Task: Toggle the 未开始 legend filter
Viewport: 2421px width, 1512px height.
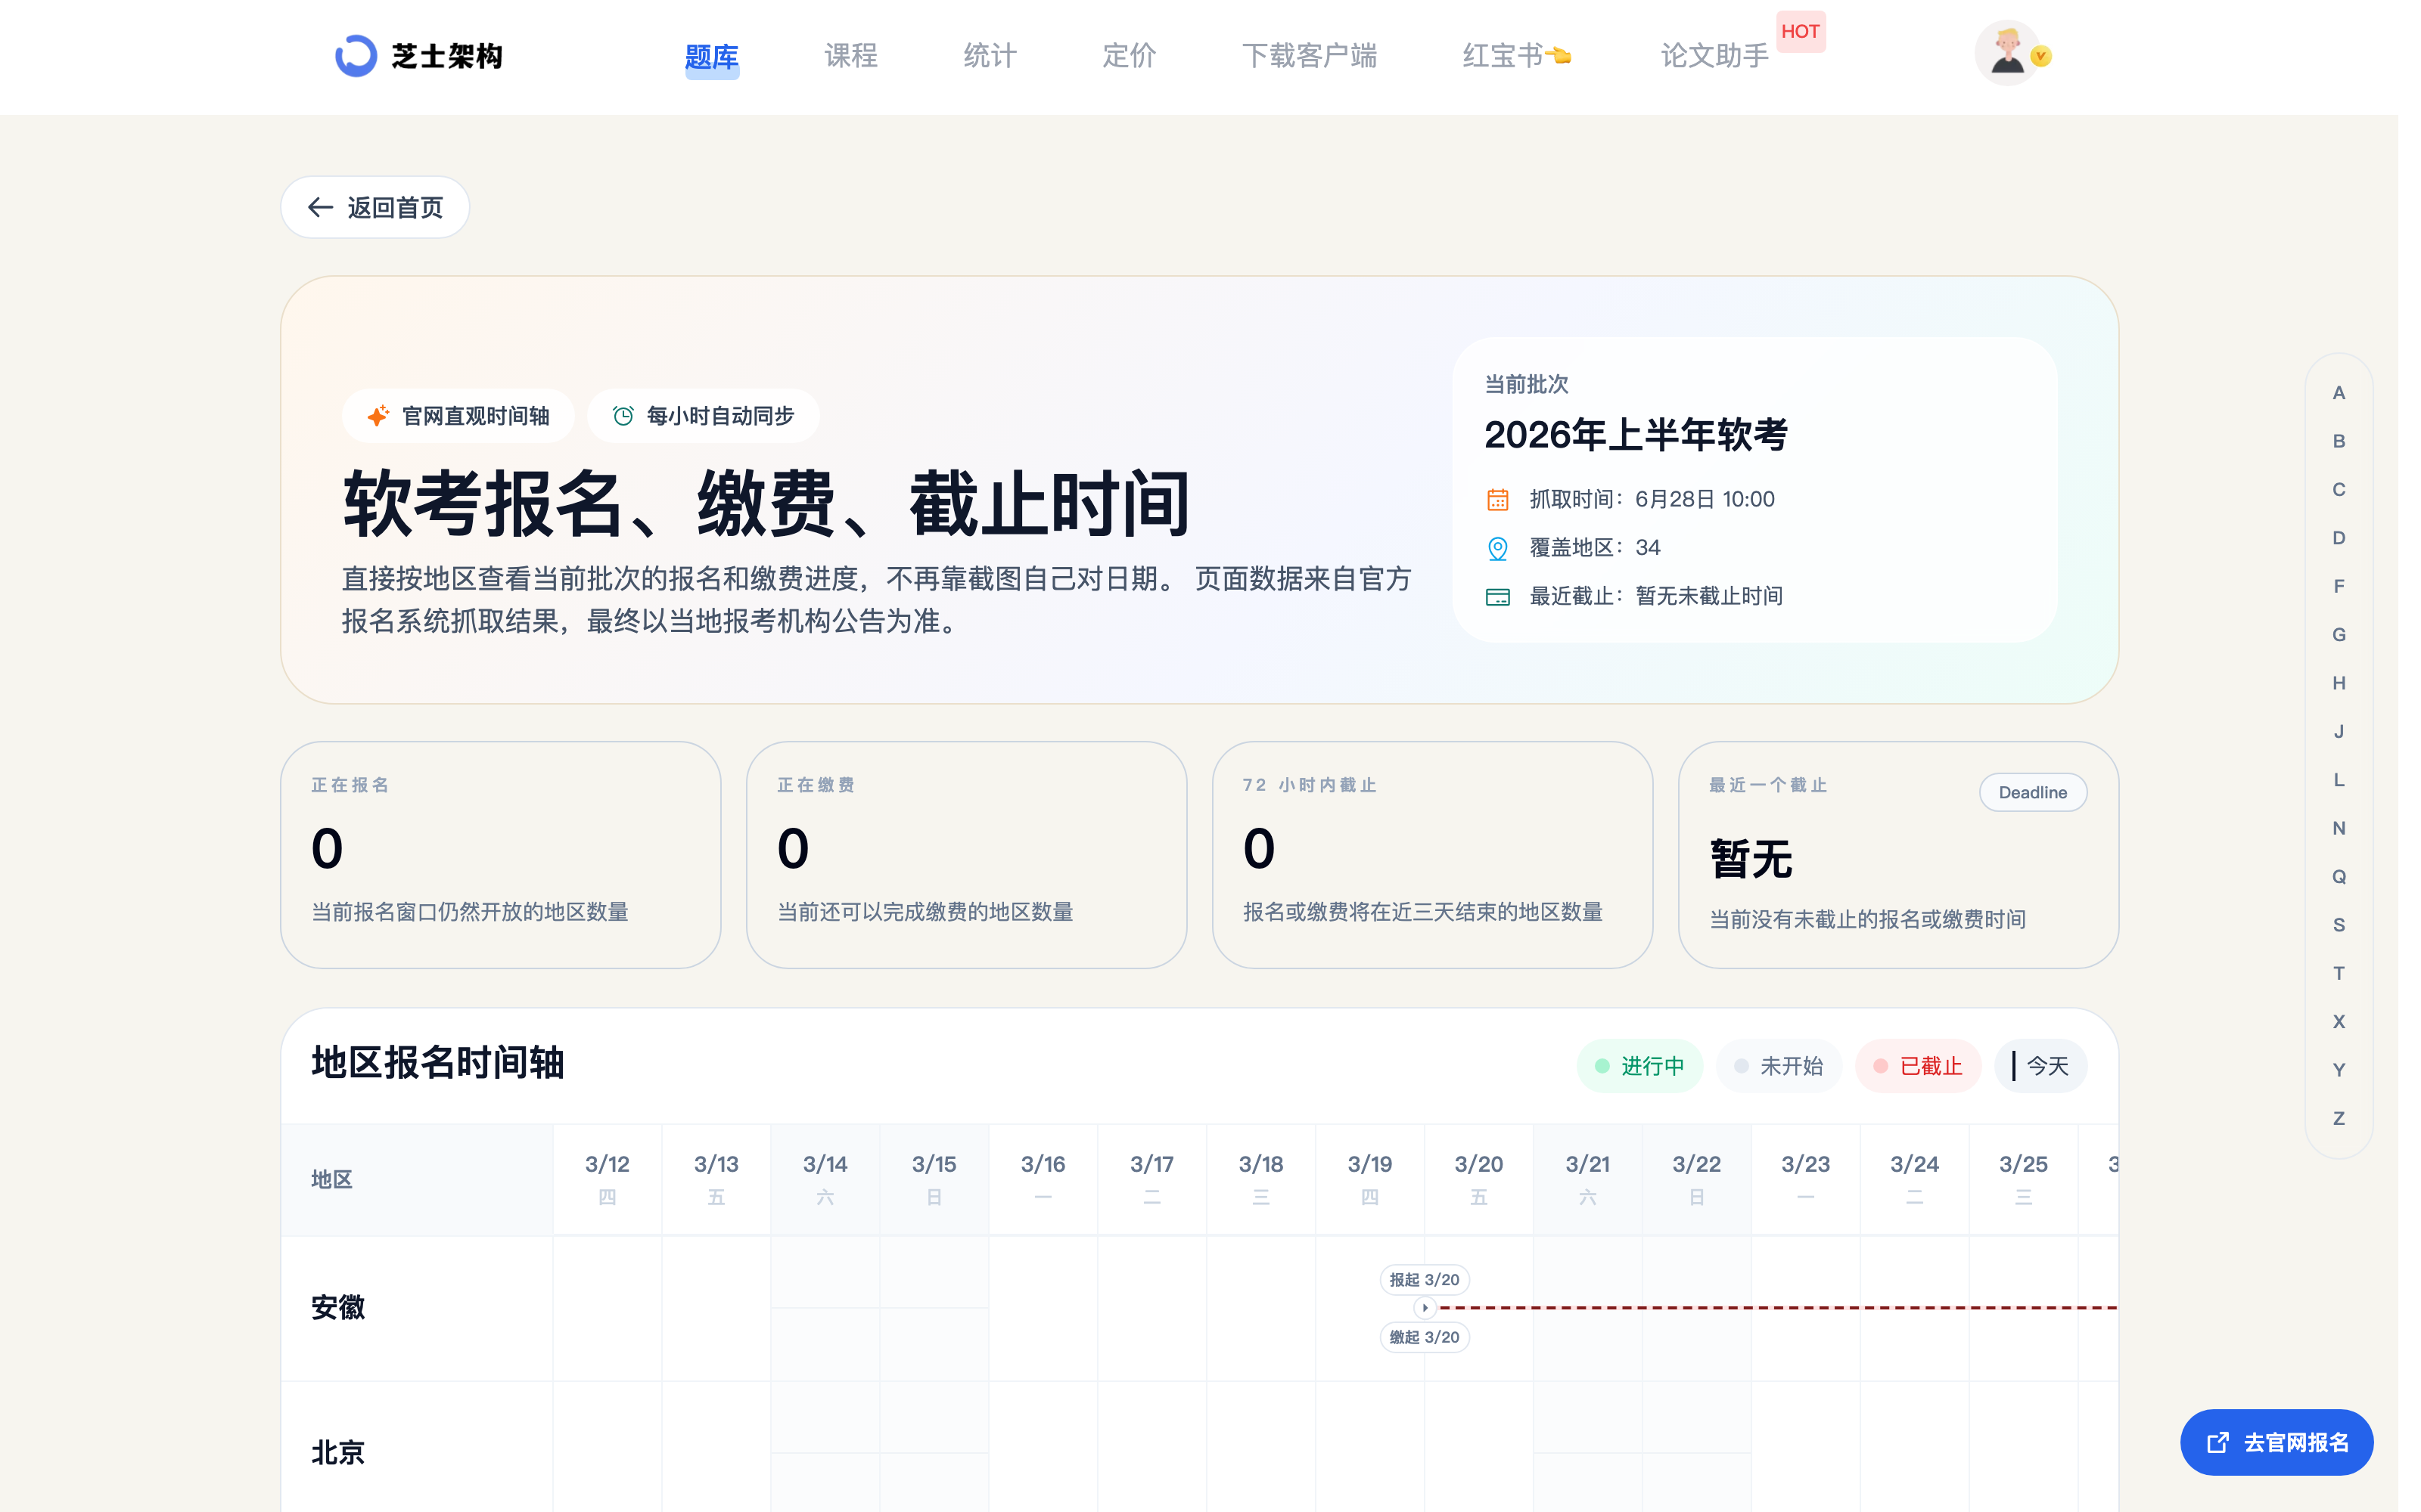Action: coord(1778,1066)
